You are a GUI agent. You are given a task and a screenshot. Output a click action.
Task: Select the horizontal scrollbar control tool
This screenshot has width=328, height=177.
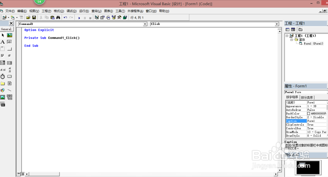tap(3, 69)
